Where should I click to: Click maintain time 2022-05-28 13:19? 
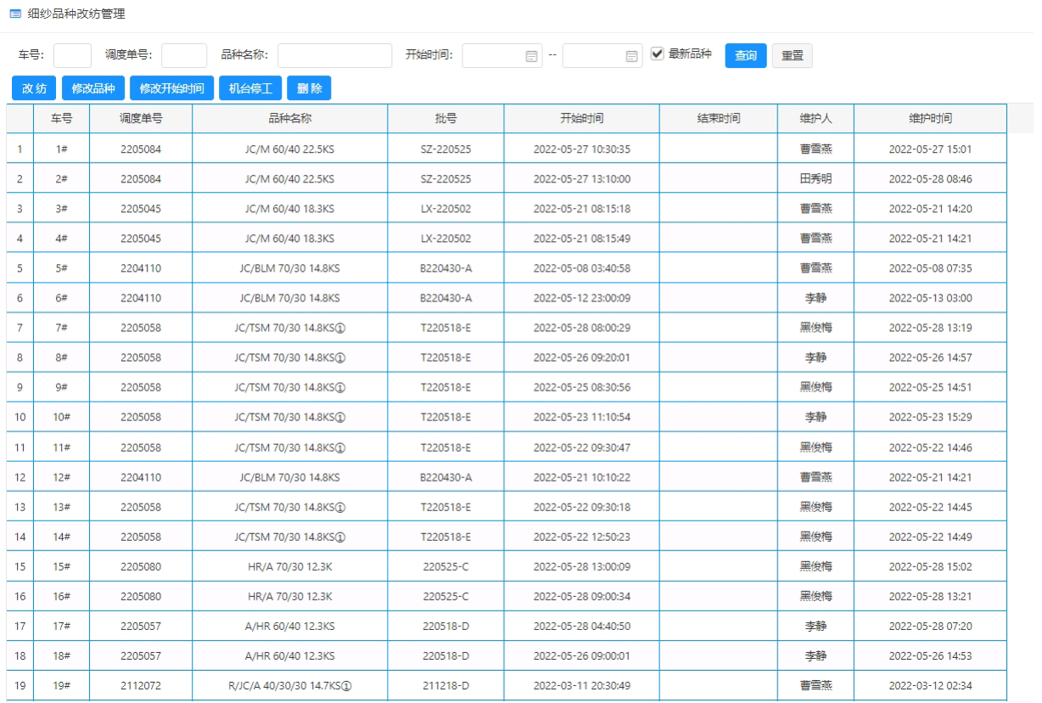930,328
